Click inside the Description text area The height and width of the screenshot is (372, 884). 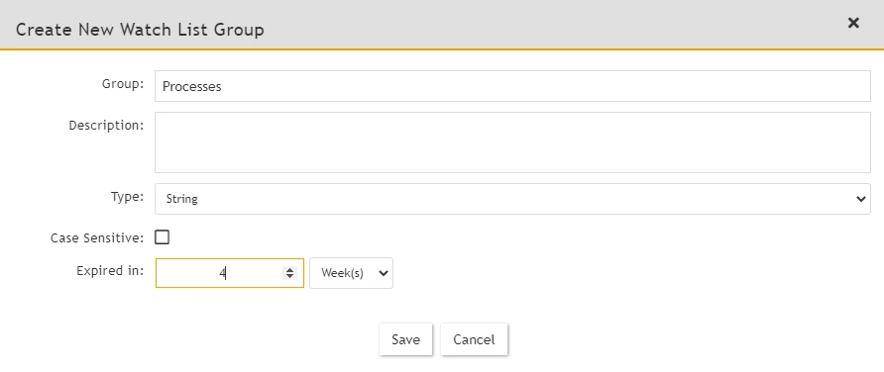512,142
